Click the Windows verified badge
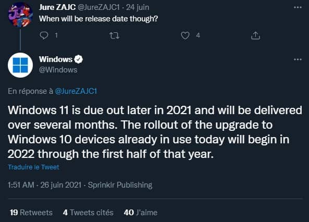The width and height of the screenshot is (309, 222). [x=79, y=59]
